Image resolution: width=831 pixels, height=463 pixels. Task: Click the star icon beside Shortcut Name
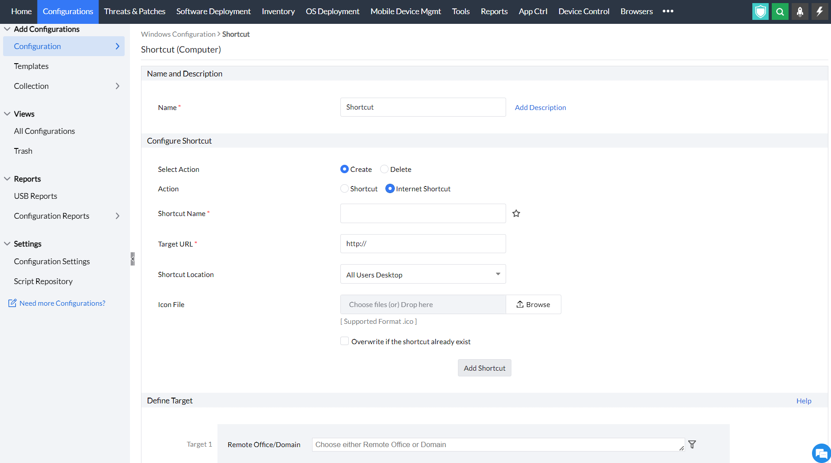(x=516, y=213)
